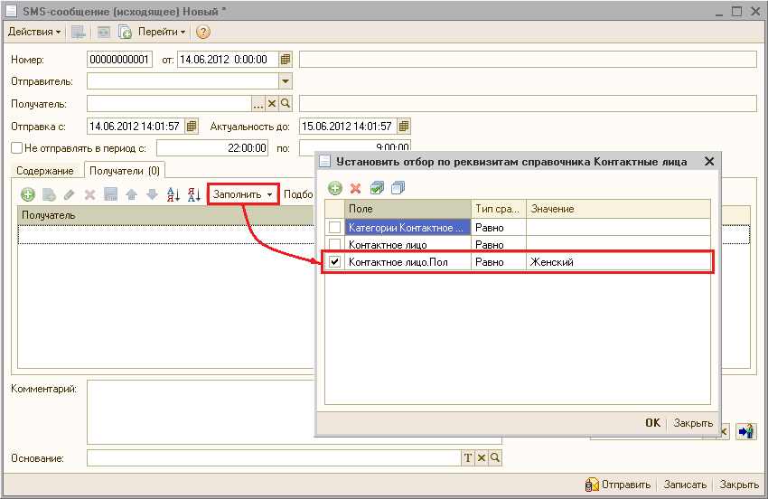Open the Основание value with the magnifier icon

tap(495, 457)
